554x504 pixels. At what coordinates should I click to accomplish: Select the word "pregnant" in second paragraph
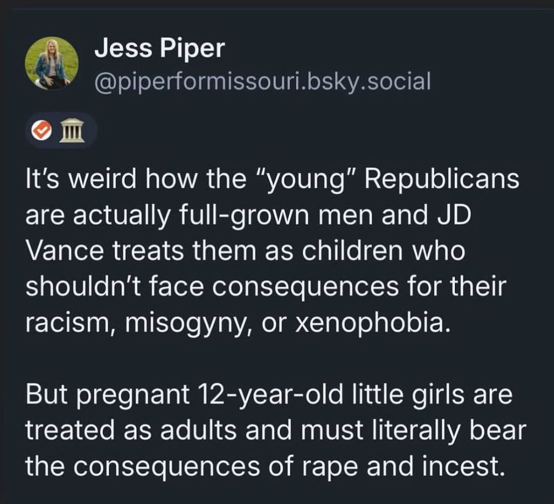click(x=133, y=397)
